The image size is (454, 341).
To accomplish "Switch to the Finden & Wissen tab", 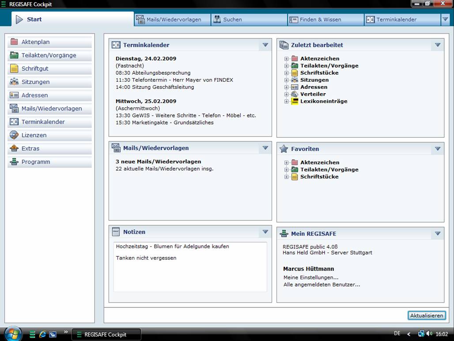I will (x=326, y=19).
